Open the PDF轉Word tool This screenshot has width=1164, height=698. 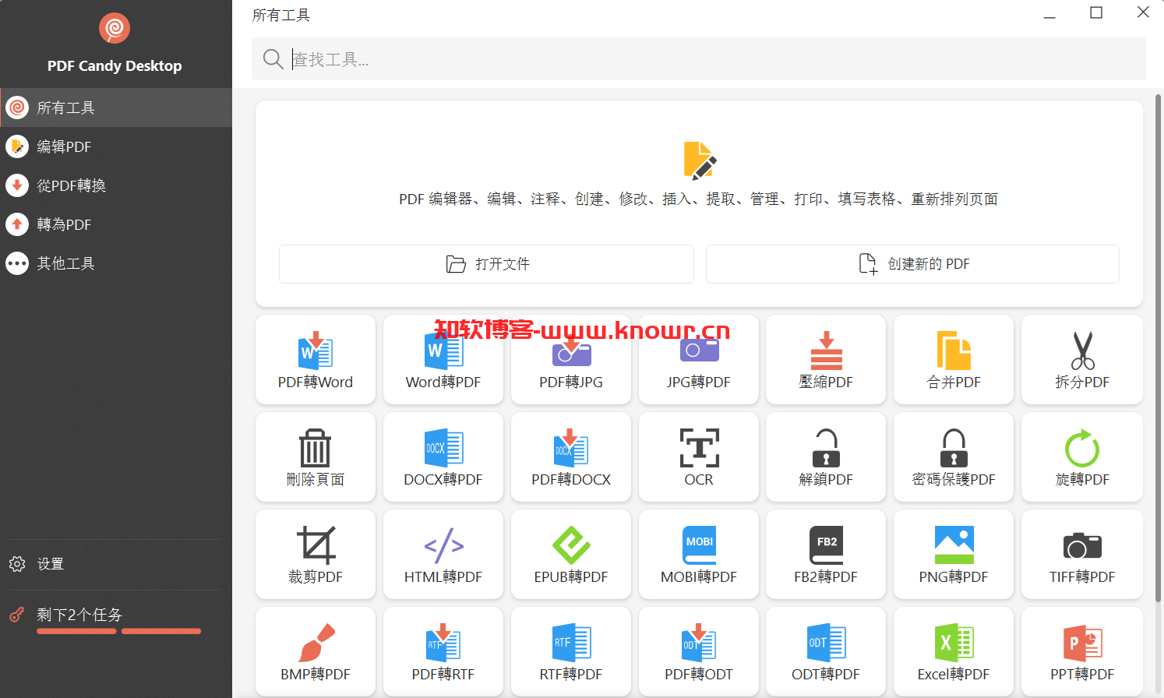click(316, 360)
